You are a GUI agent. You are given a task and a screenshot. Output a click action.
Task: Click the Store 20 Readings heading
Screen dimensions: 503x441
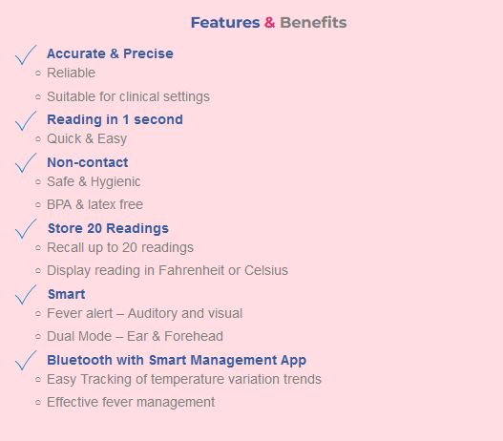point(108,228)
